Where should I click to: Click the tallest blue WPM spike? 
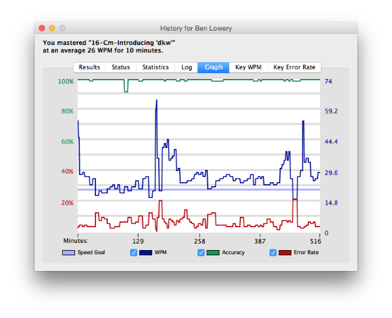157,105
